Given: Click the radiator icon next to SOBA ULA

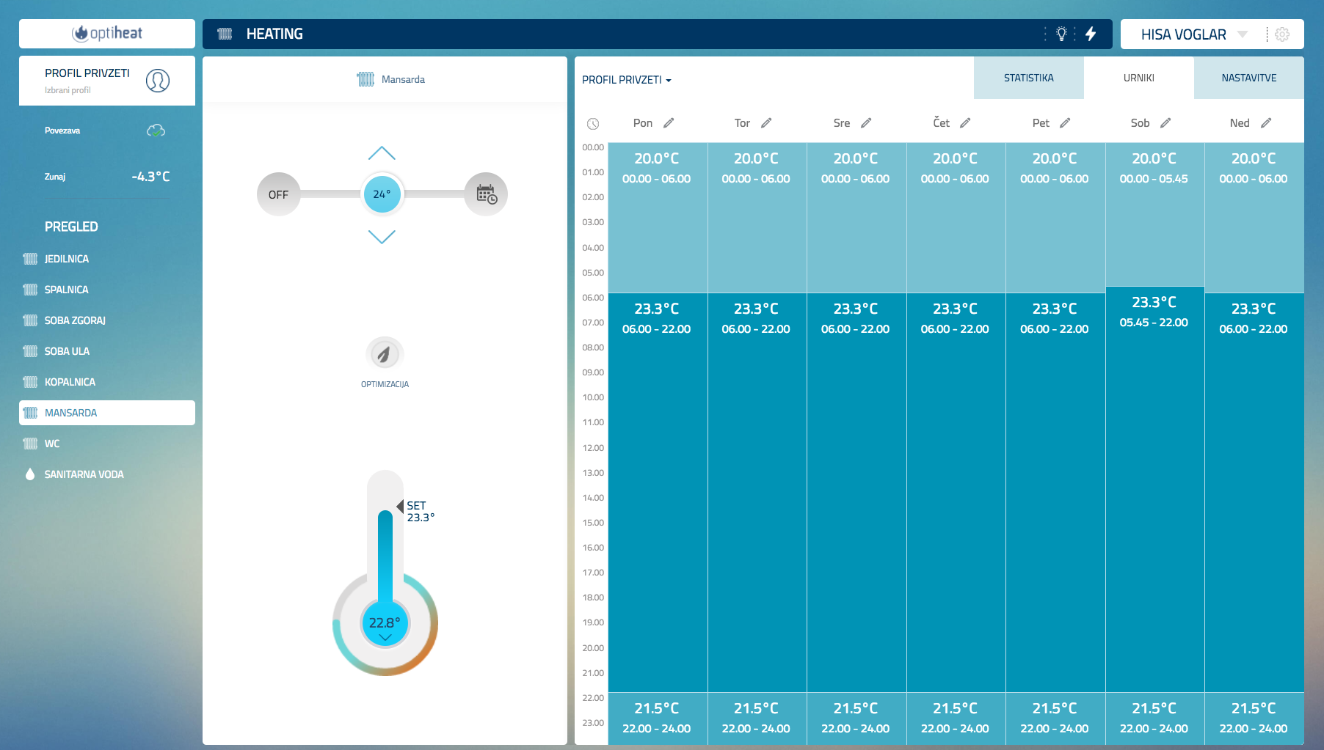Looking at the screenshot, I should [30, 351].
